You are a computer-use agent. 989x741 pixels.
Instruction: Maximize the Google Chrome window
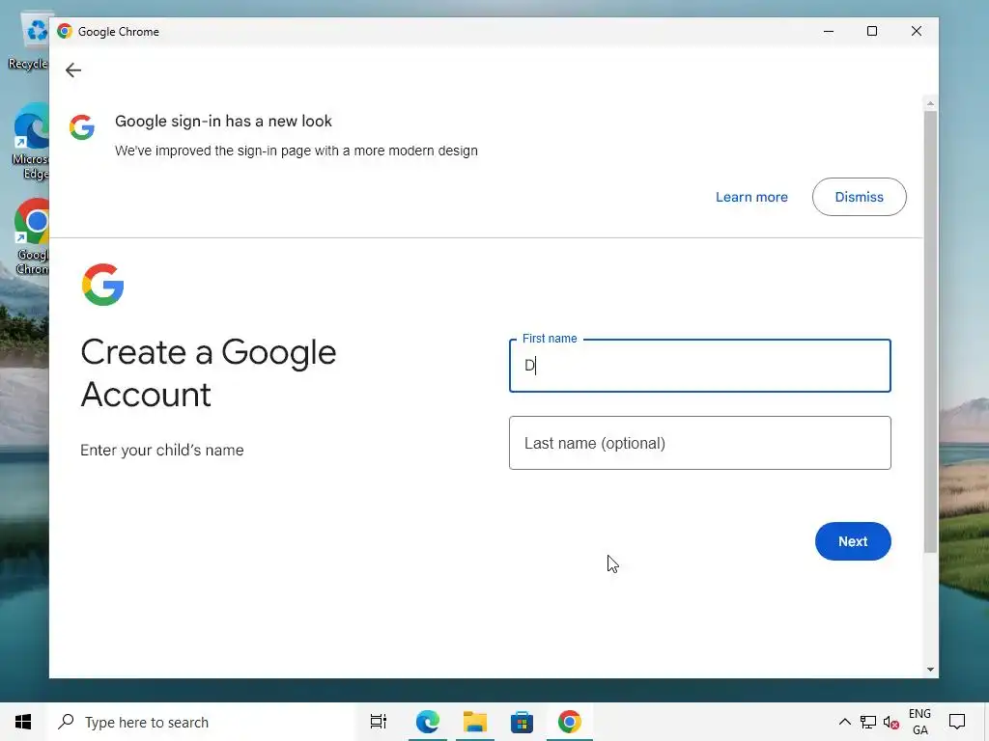click(872, 32)
